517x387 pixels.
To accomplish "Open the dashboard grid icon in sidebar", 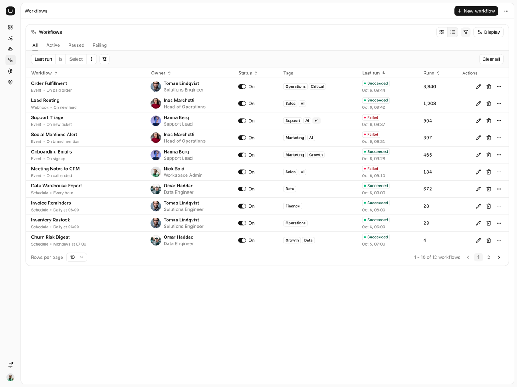I will tap(10, 27).
